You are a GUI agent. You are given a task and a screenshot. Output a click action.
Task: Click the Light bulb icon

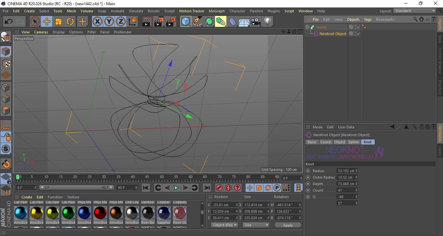[267, 22]
